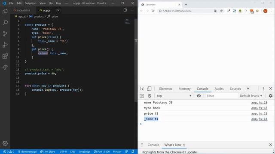Activate the DevTools inspect element picker
The height and width of the screenshot is (154, 275).
click(x=142, y=89)
